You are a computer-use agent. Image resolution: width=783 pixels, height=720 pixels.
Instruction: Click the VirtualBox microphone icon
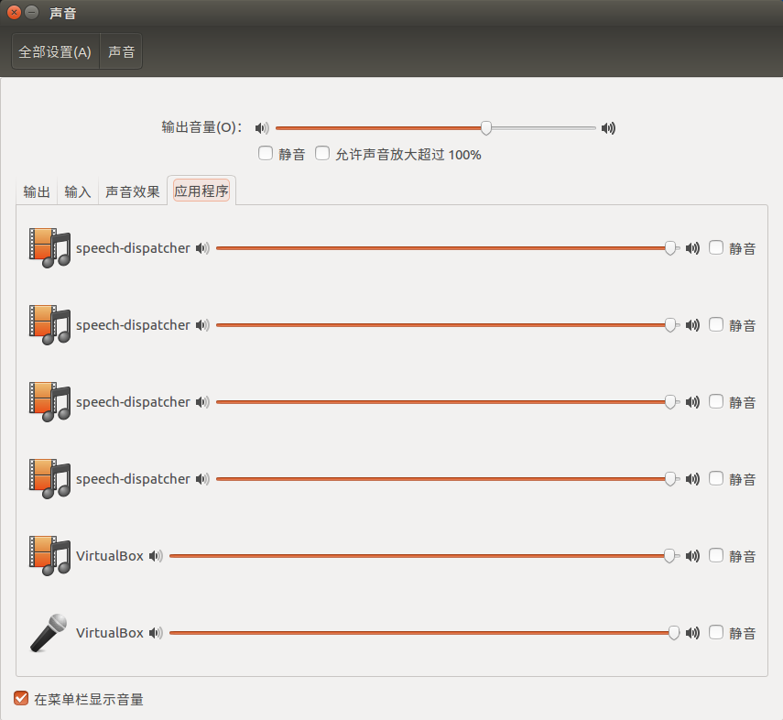49,633
